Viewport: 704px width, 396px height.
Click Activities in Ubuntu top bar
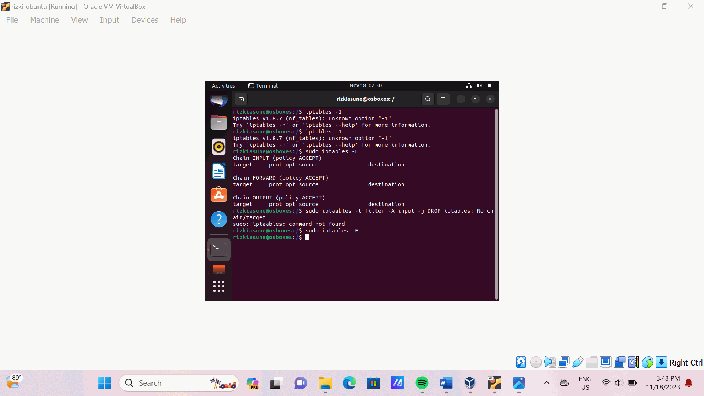223,85
